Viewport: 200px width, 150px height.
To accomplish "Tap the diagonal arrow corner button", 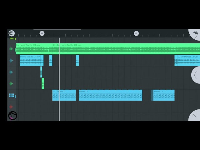I will pos(194,115).
